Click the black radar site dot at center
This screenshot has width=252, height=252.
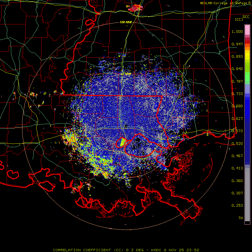point(126,126)
